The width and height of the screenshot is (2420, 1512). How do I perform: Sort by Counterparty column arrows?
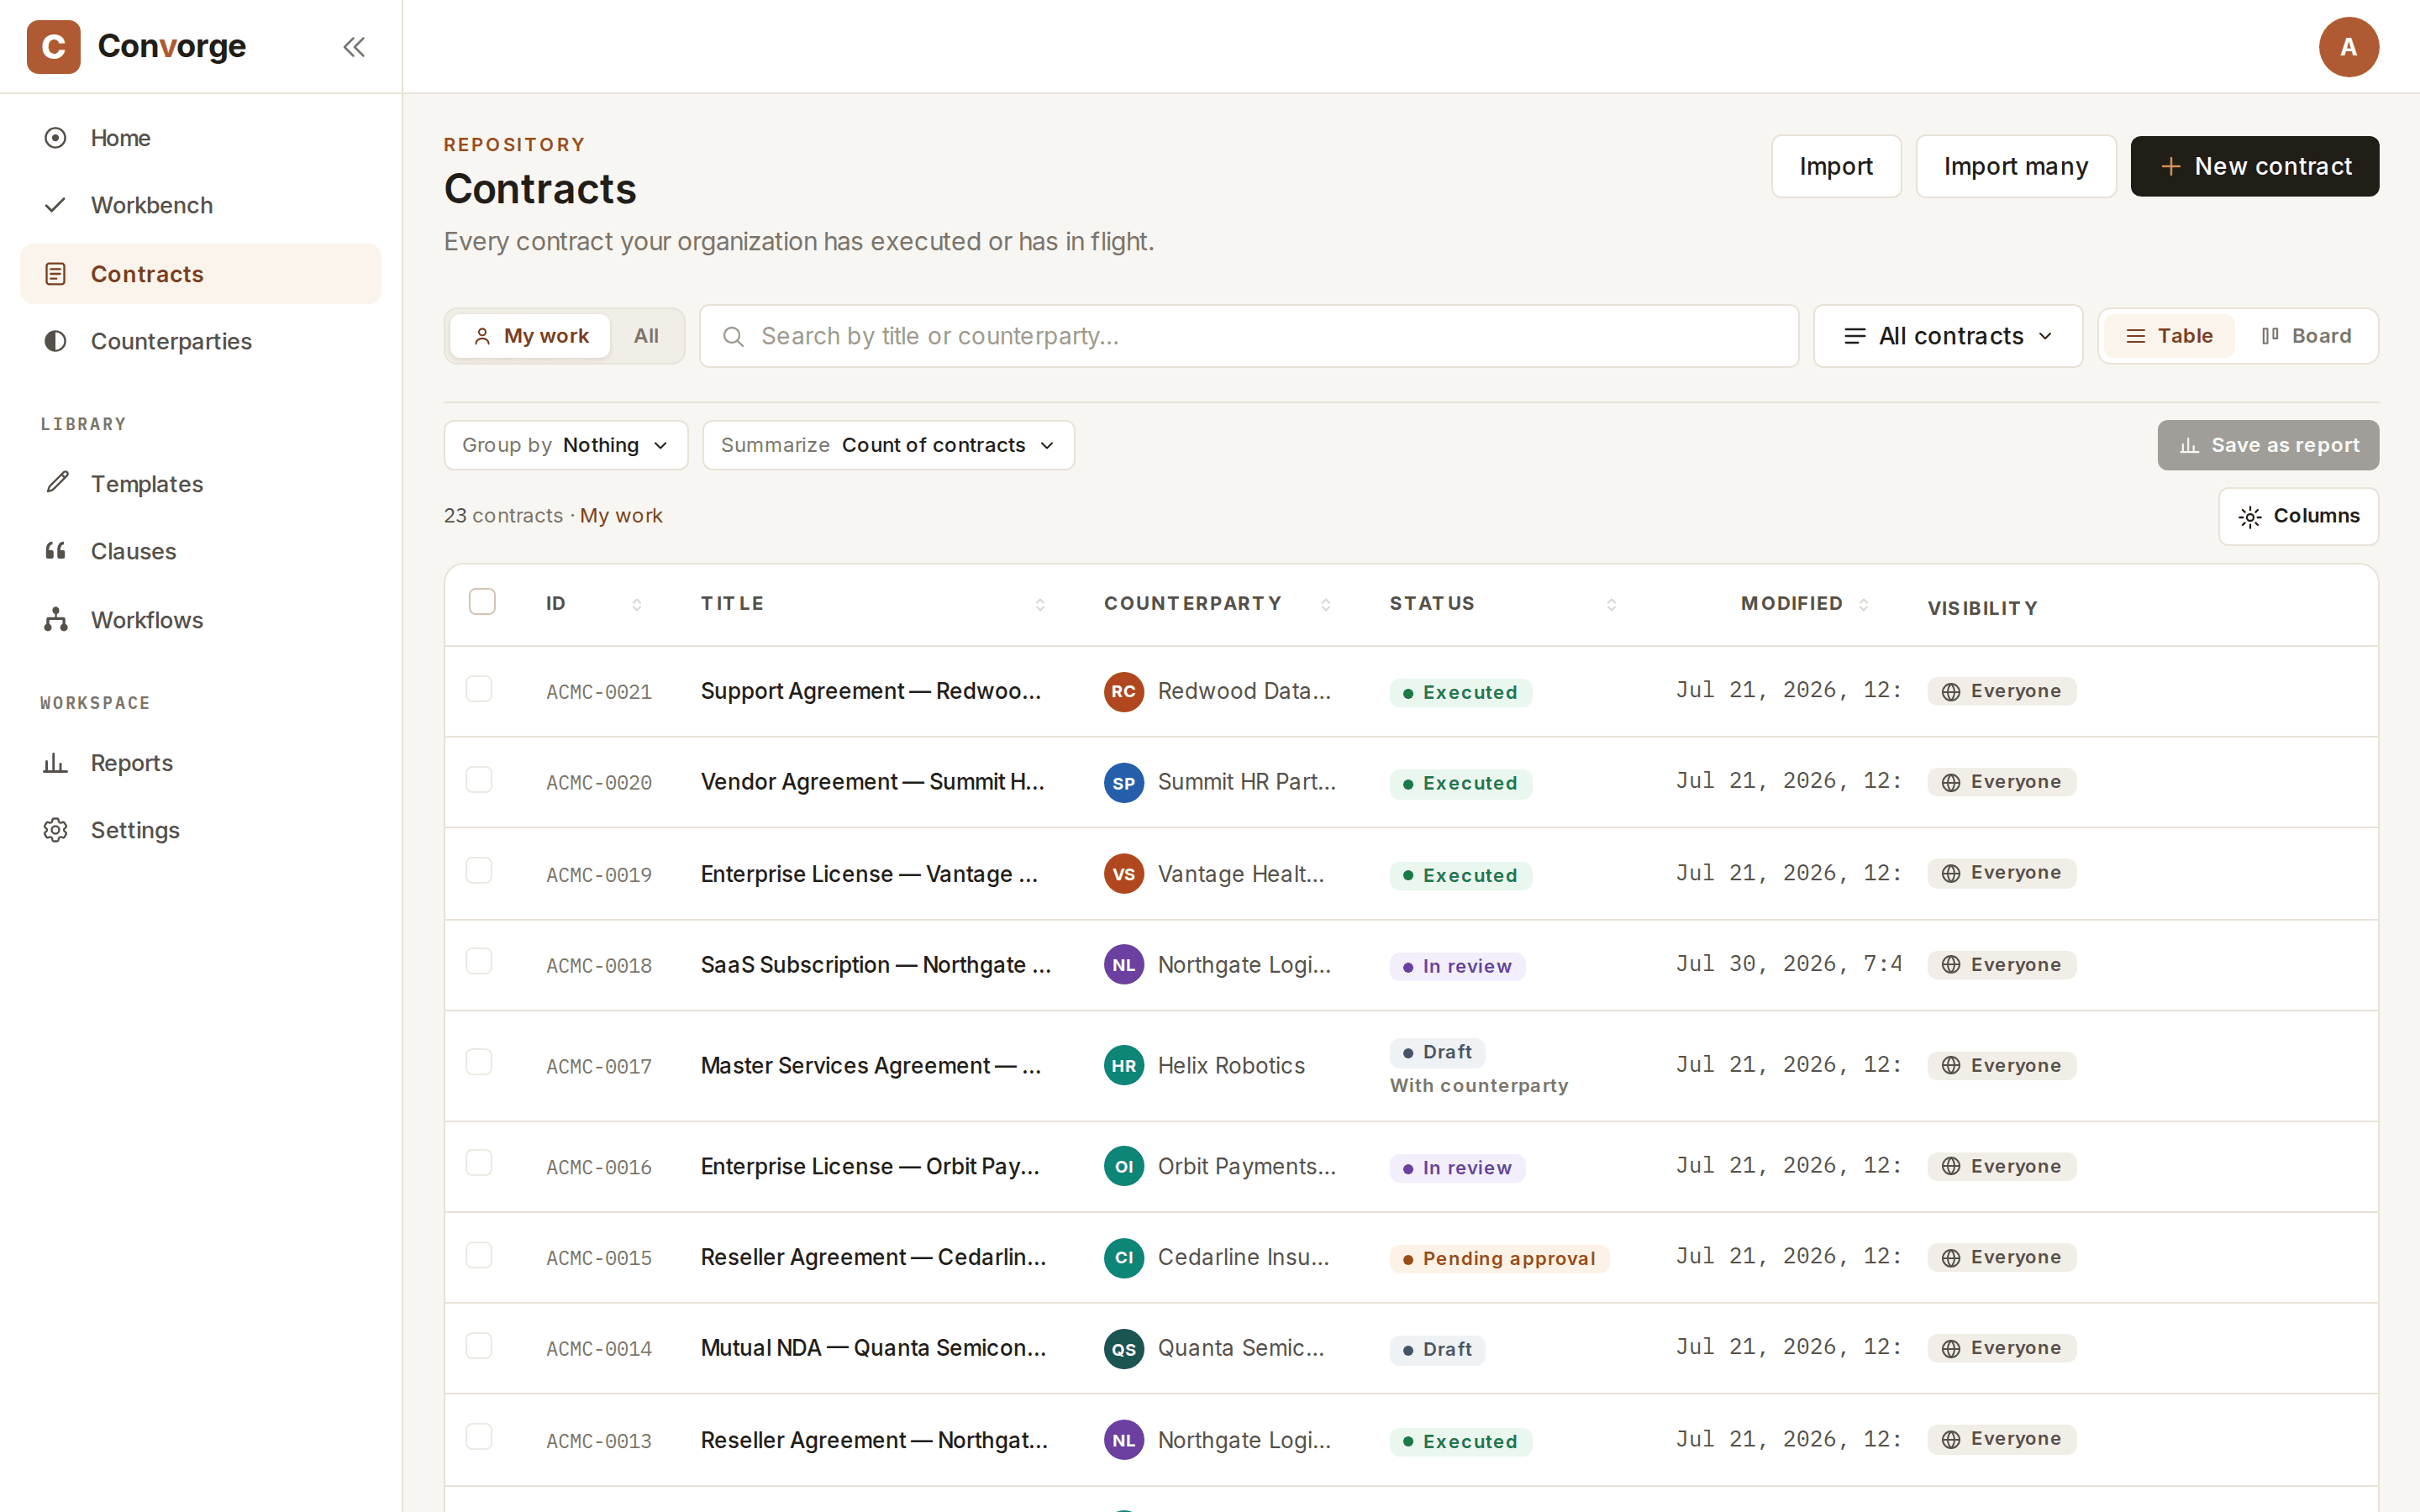tap(1326, 604)
